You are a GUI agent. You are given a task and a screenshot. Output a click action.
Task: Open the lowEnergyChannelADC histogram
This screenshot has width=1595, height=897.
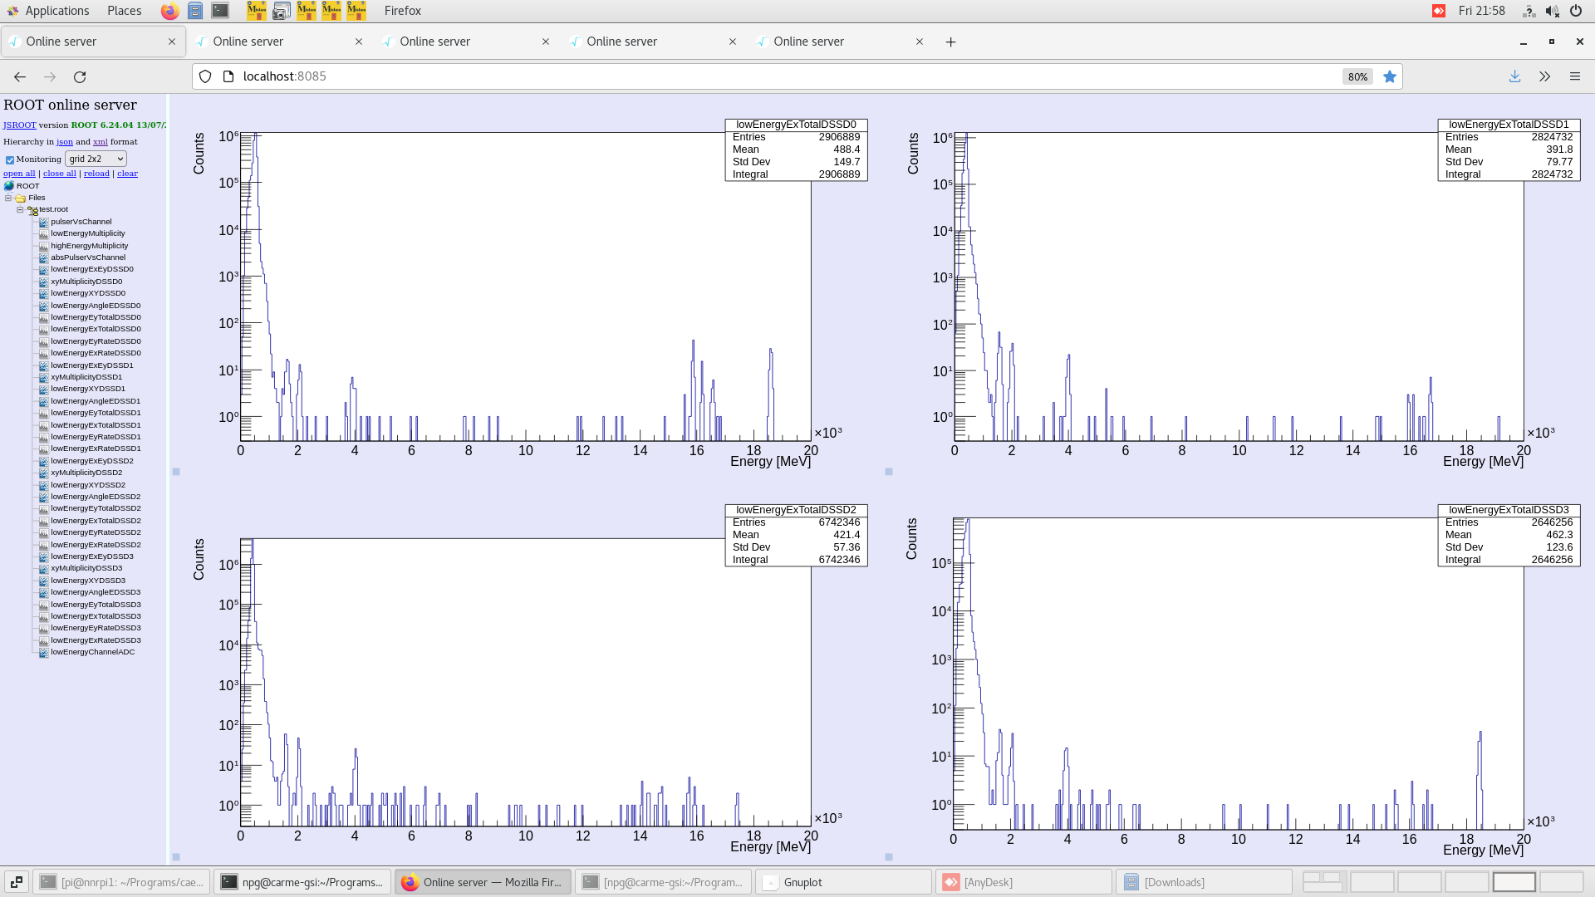coord(92,652)
